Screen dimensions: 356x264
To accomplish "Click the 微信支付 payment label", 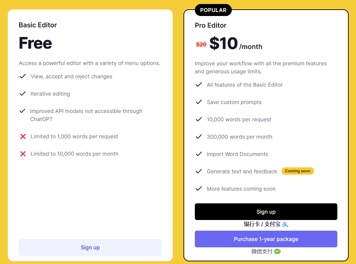I will (262, 252).
